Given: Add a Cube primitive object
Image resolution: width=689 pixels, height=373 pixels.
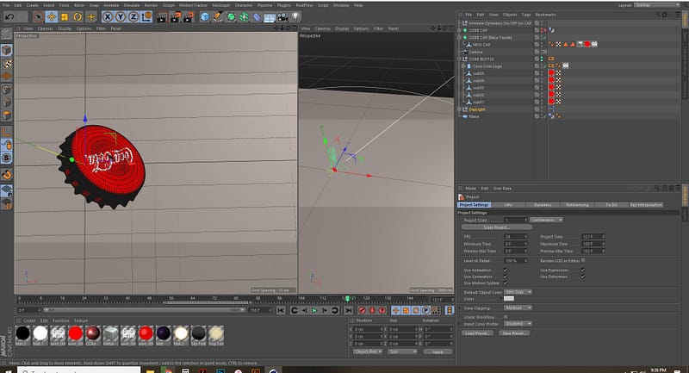Looking at the screenshot, I should [205, 17].
